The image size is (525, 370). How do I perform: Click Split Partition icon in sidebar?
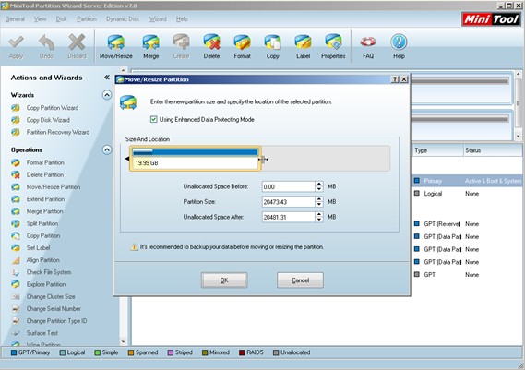click(16, 223)
